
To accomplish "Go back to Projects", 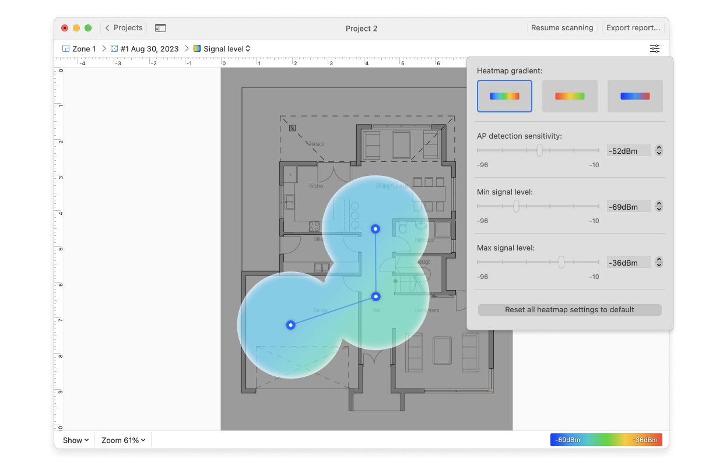I will pyautogui.click(x=124, y=28).
